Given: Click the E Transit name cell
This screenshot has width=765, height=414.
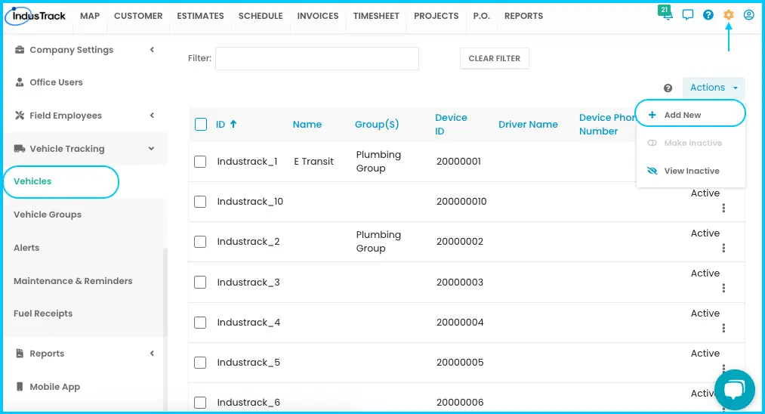Looking at the screenshot, I should pyautogui.click(x=313, y=162).
